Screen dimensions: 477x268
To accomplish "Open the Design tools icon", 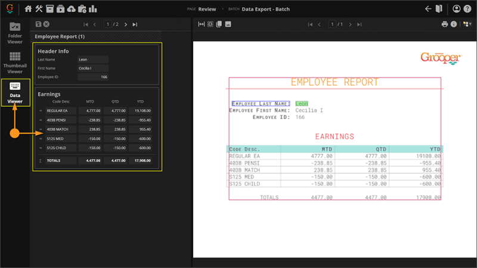I will [x=39, y=9].
